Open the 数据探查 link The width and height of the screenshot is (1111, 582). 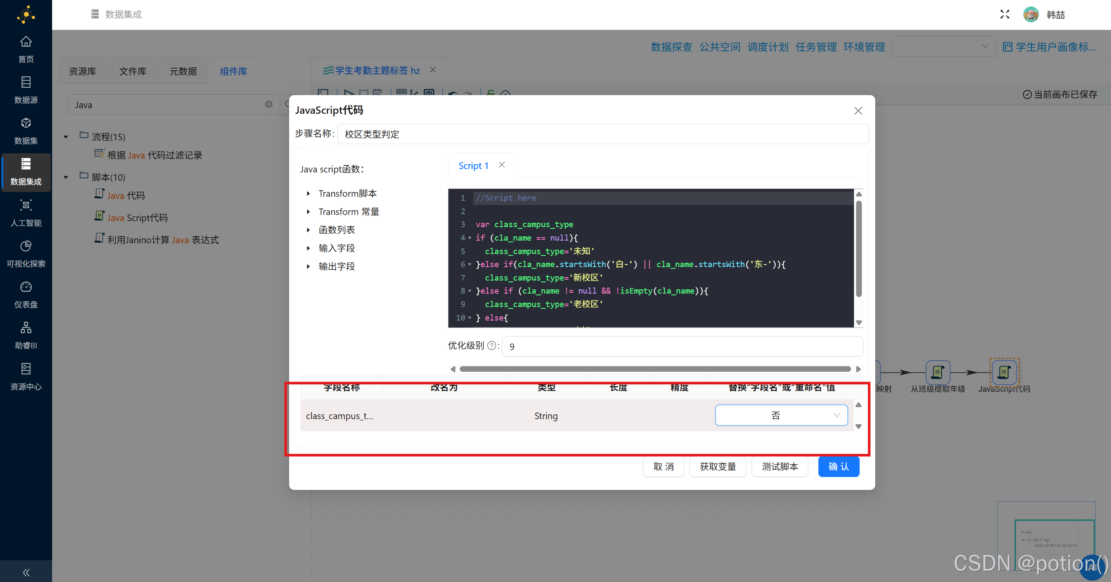point(671,47)
